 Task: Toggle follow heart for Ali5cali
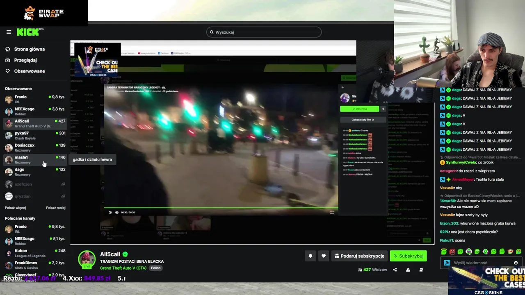[x=324, y=256]
